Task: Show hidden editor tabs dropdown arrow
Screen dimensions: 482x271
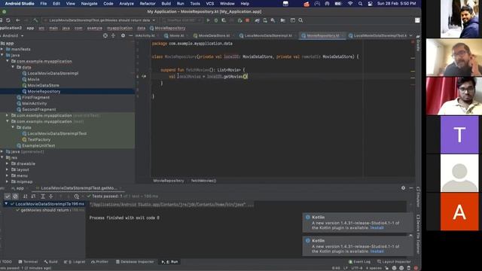Action: point(411,35)
